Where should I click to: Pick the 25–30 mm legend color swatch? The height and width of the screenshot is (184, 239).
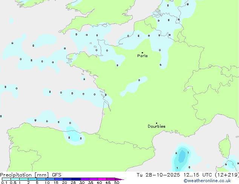tap(76, 179)
